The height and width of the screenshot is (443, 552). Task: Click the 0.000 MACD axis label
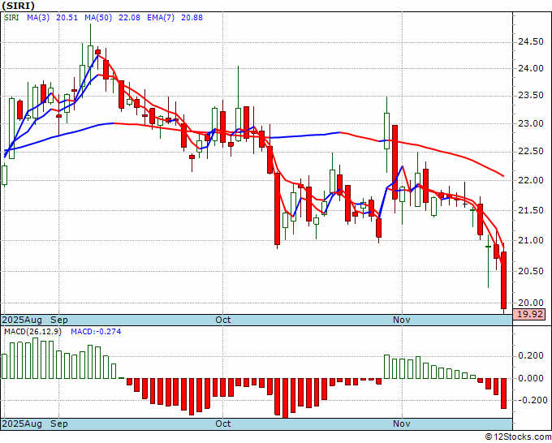(x=531, y=378)
